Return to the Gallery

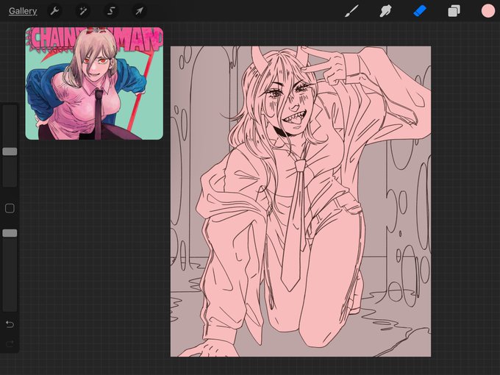tap(23, 11)
